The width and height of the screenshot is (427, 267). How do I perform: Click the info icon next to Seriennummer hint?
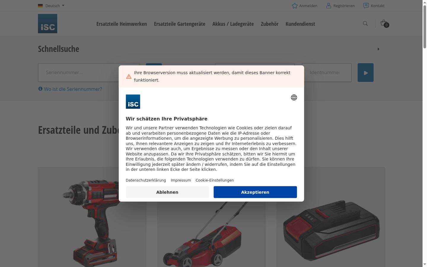pyautogui.click(x=40, y=89)
